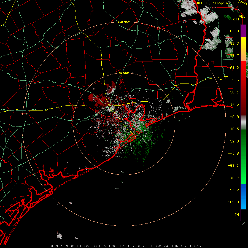Click the 100 NMI range ring label
The height and width of the screenshot is (248, 248).
click(124, 22)
